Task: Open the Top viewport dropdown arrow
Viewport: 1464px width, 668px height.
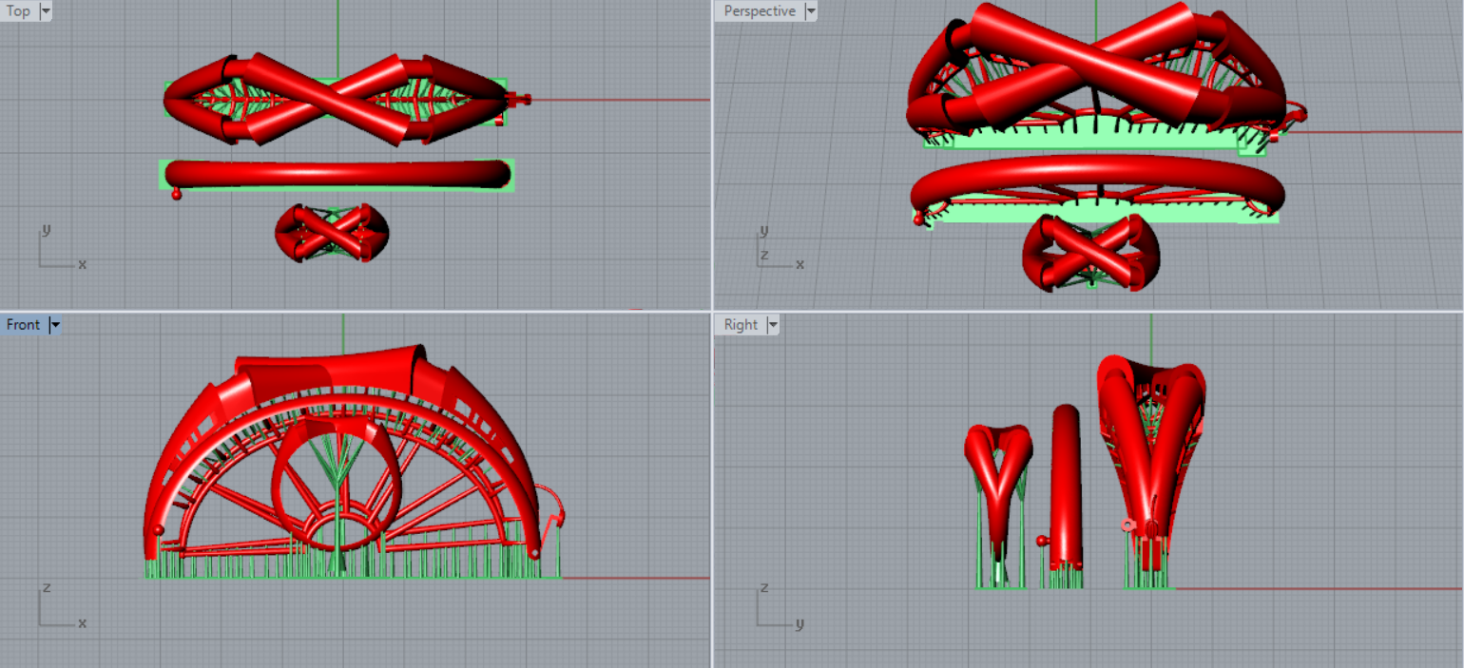Action: point(46,11)
